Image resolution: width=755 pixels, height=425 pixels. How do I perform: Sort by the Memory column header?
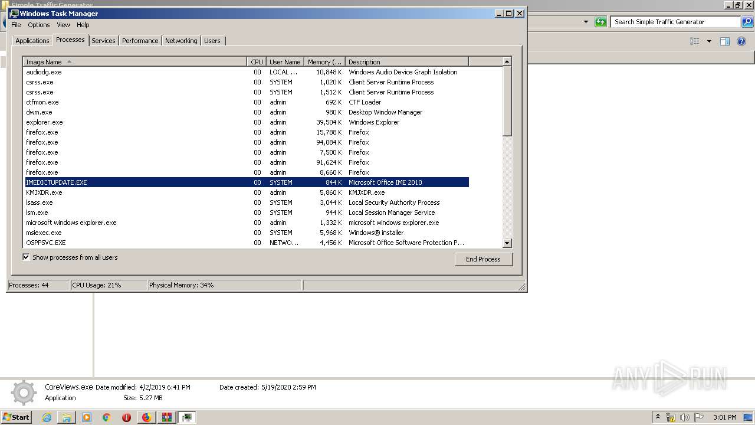[325, 61]
